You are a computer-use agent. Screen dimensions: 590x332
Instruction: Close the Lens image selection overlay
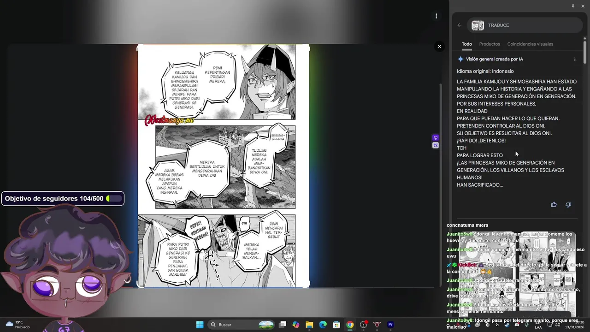439,46
